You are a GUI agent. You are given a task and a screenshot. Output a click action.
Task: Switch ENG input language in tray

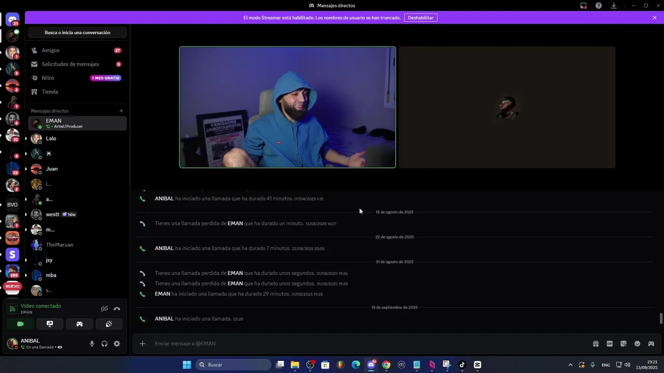click(x=605, y=365)
